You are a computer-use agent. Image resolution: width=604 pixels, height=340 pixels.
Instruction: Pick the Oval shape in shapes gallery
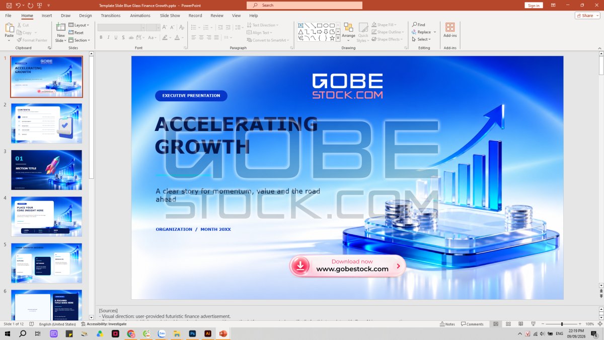click(x=326, y=25)
